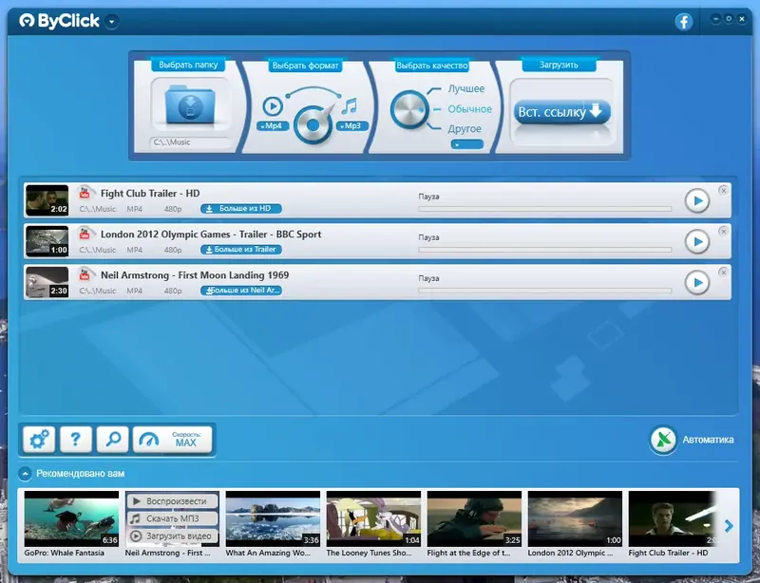The height and width of the screenshot is (583, 760).
Task: Open the dropdown under Другое quality
Action: coord(466,144)
